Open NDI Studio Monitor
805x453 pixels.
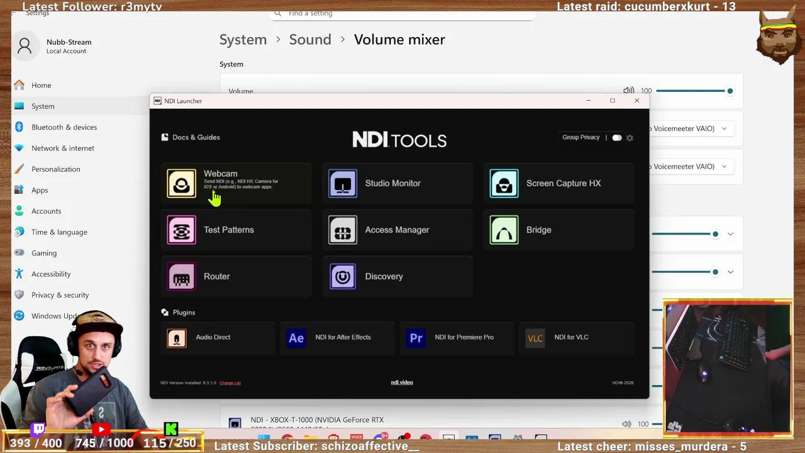click(397, 183)
